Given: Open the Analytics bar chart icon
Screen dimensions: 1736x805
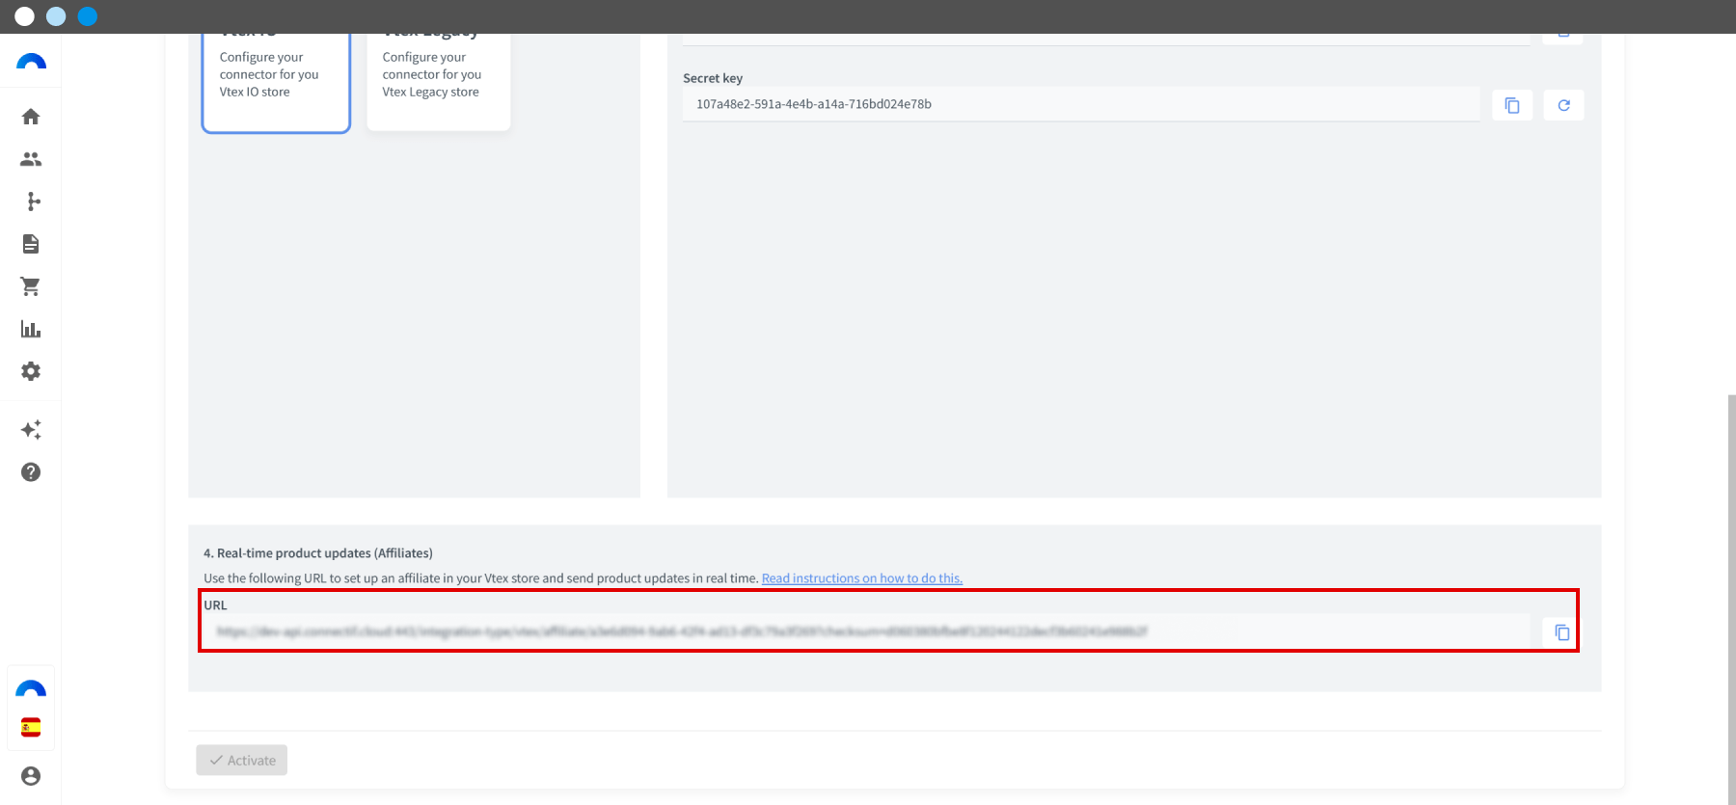Looking at the screenshot, I should [31, 329].
